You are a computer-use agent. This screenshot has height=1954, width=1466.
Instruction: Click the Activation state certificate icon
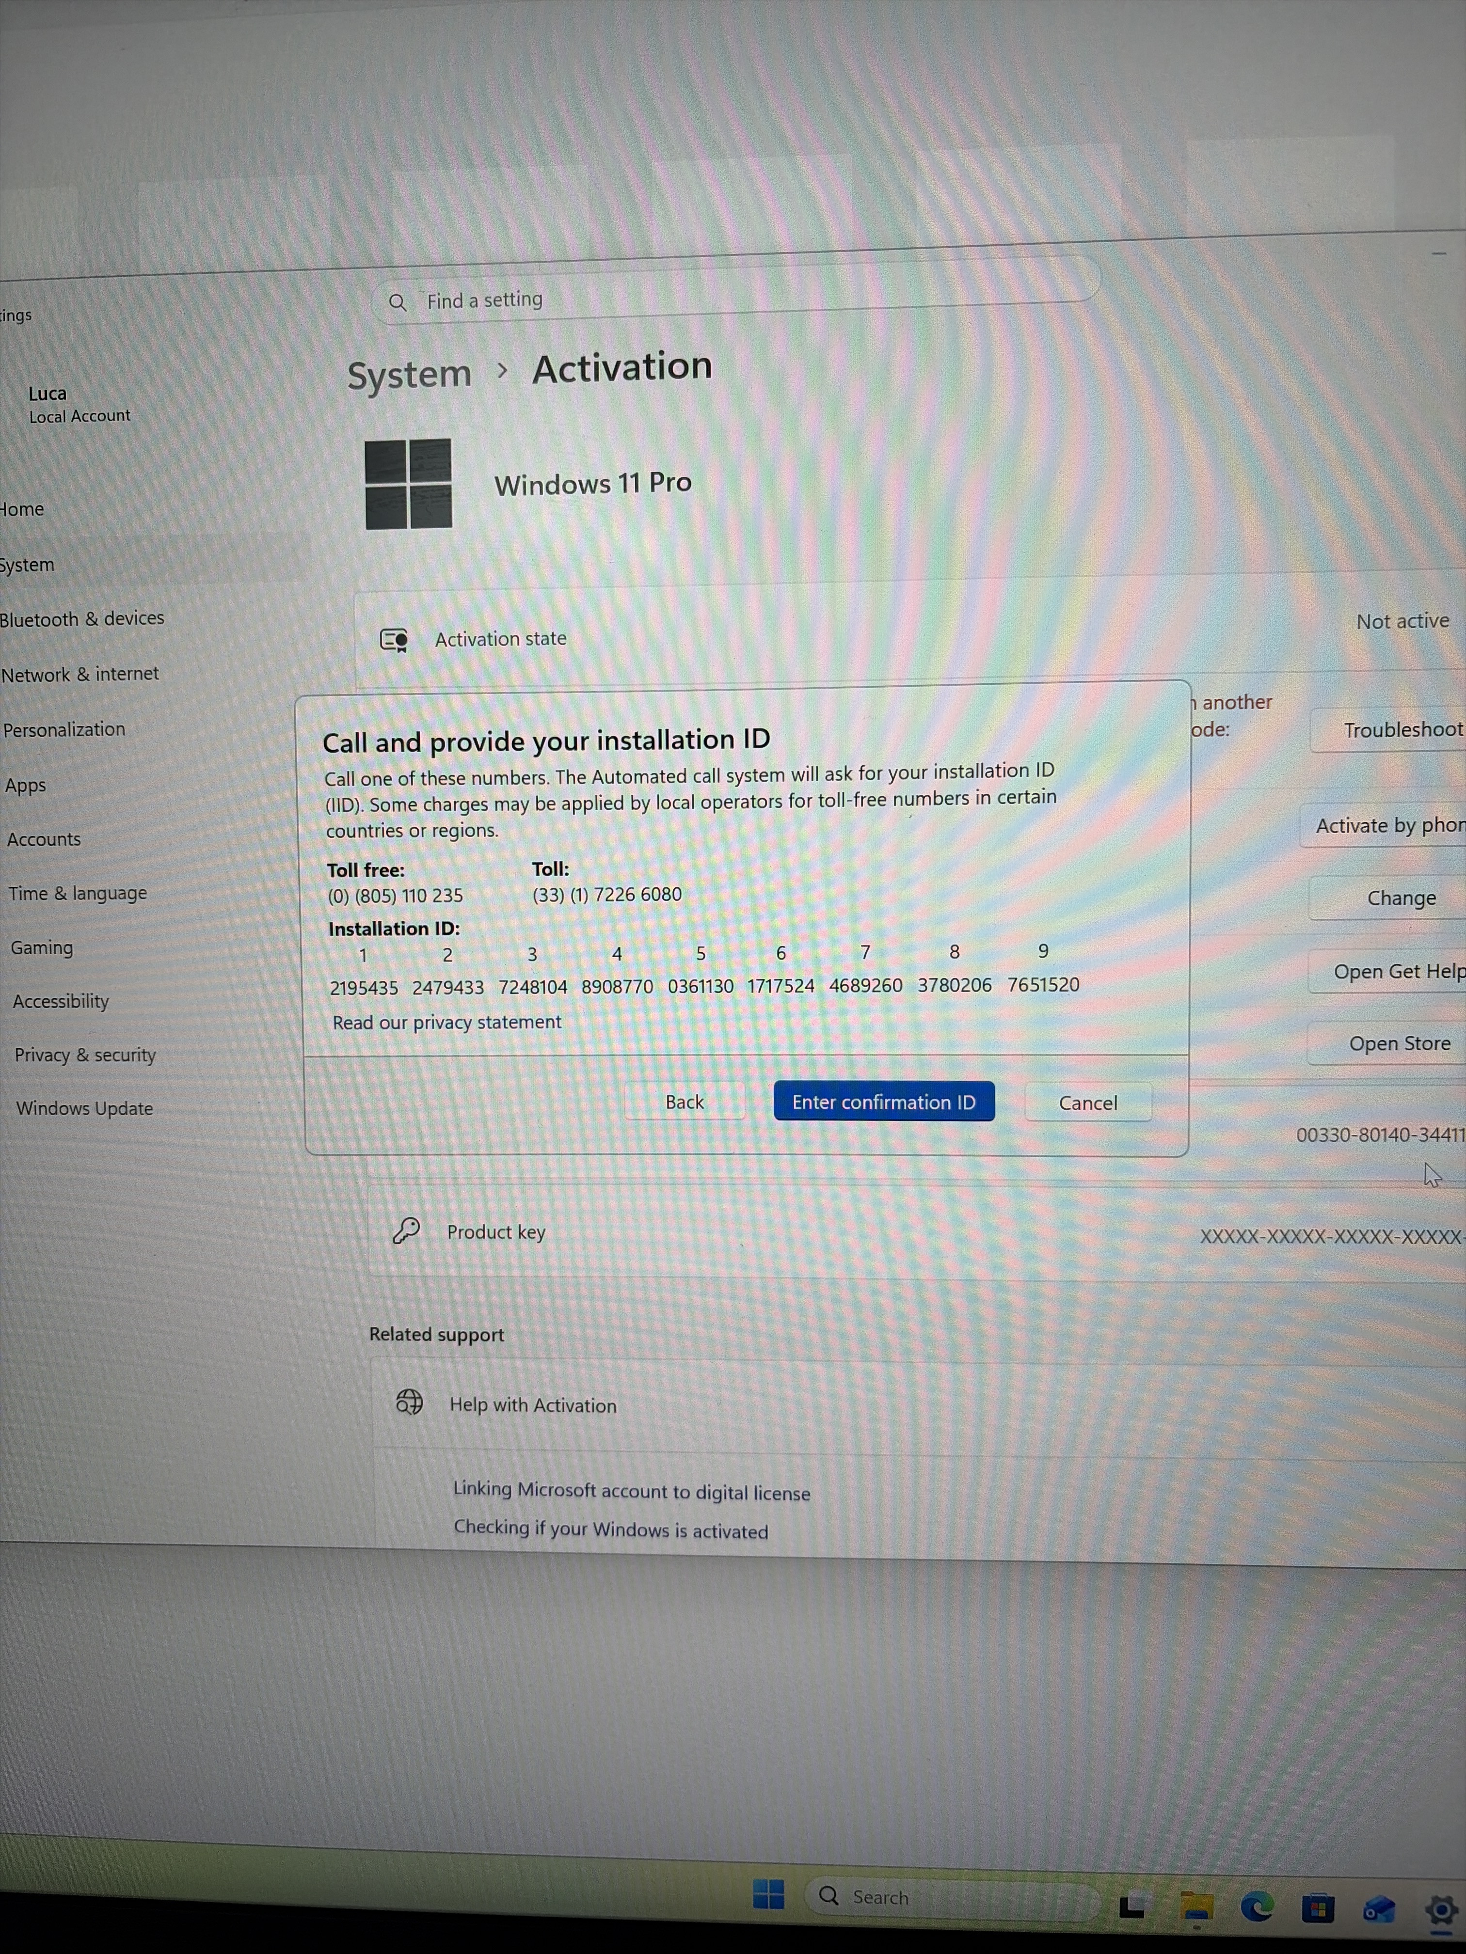coord(394,640)
